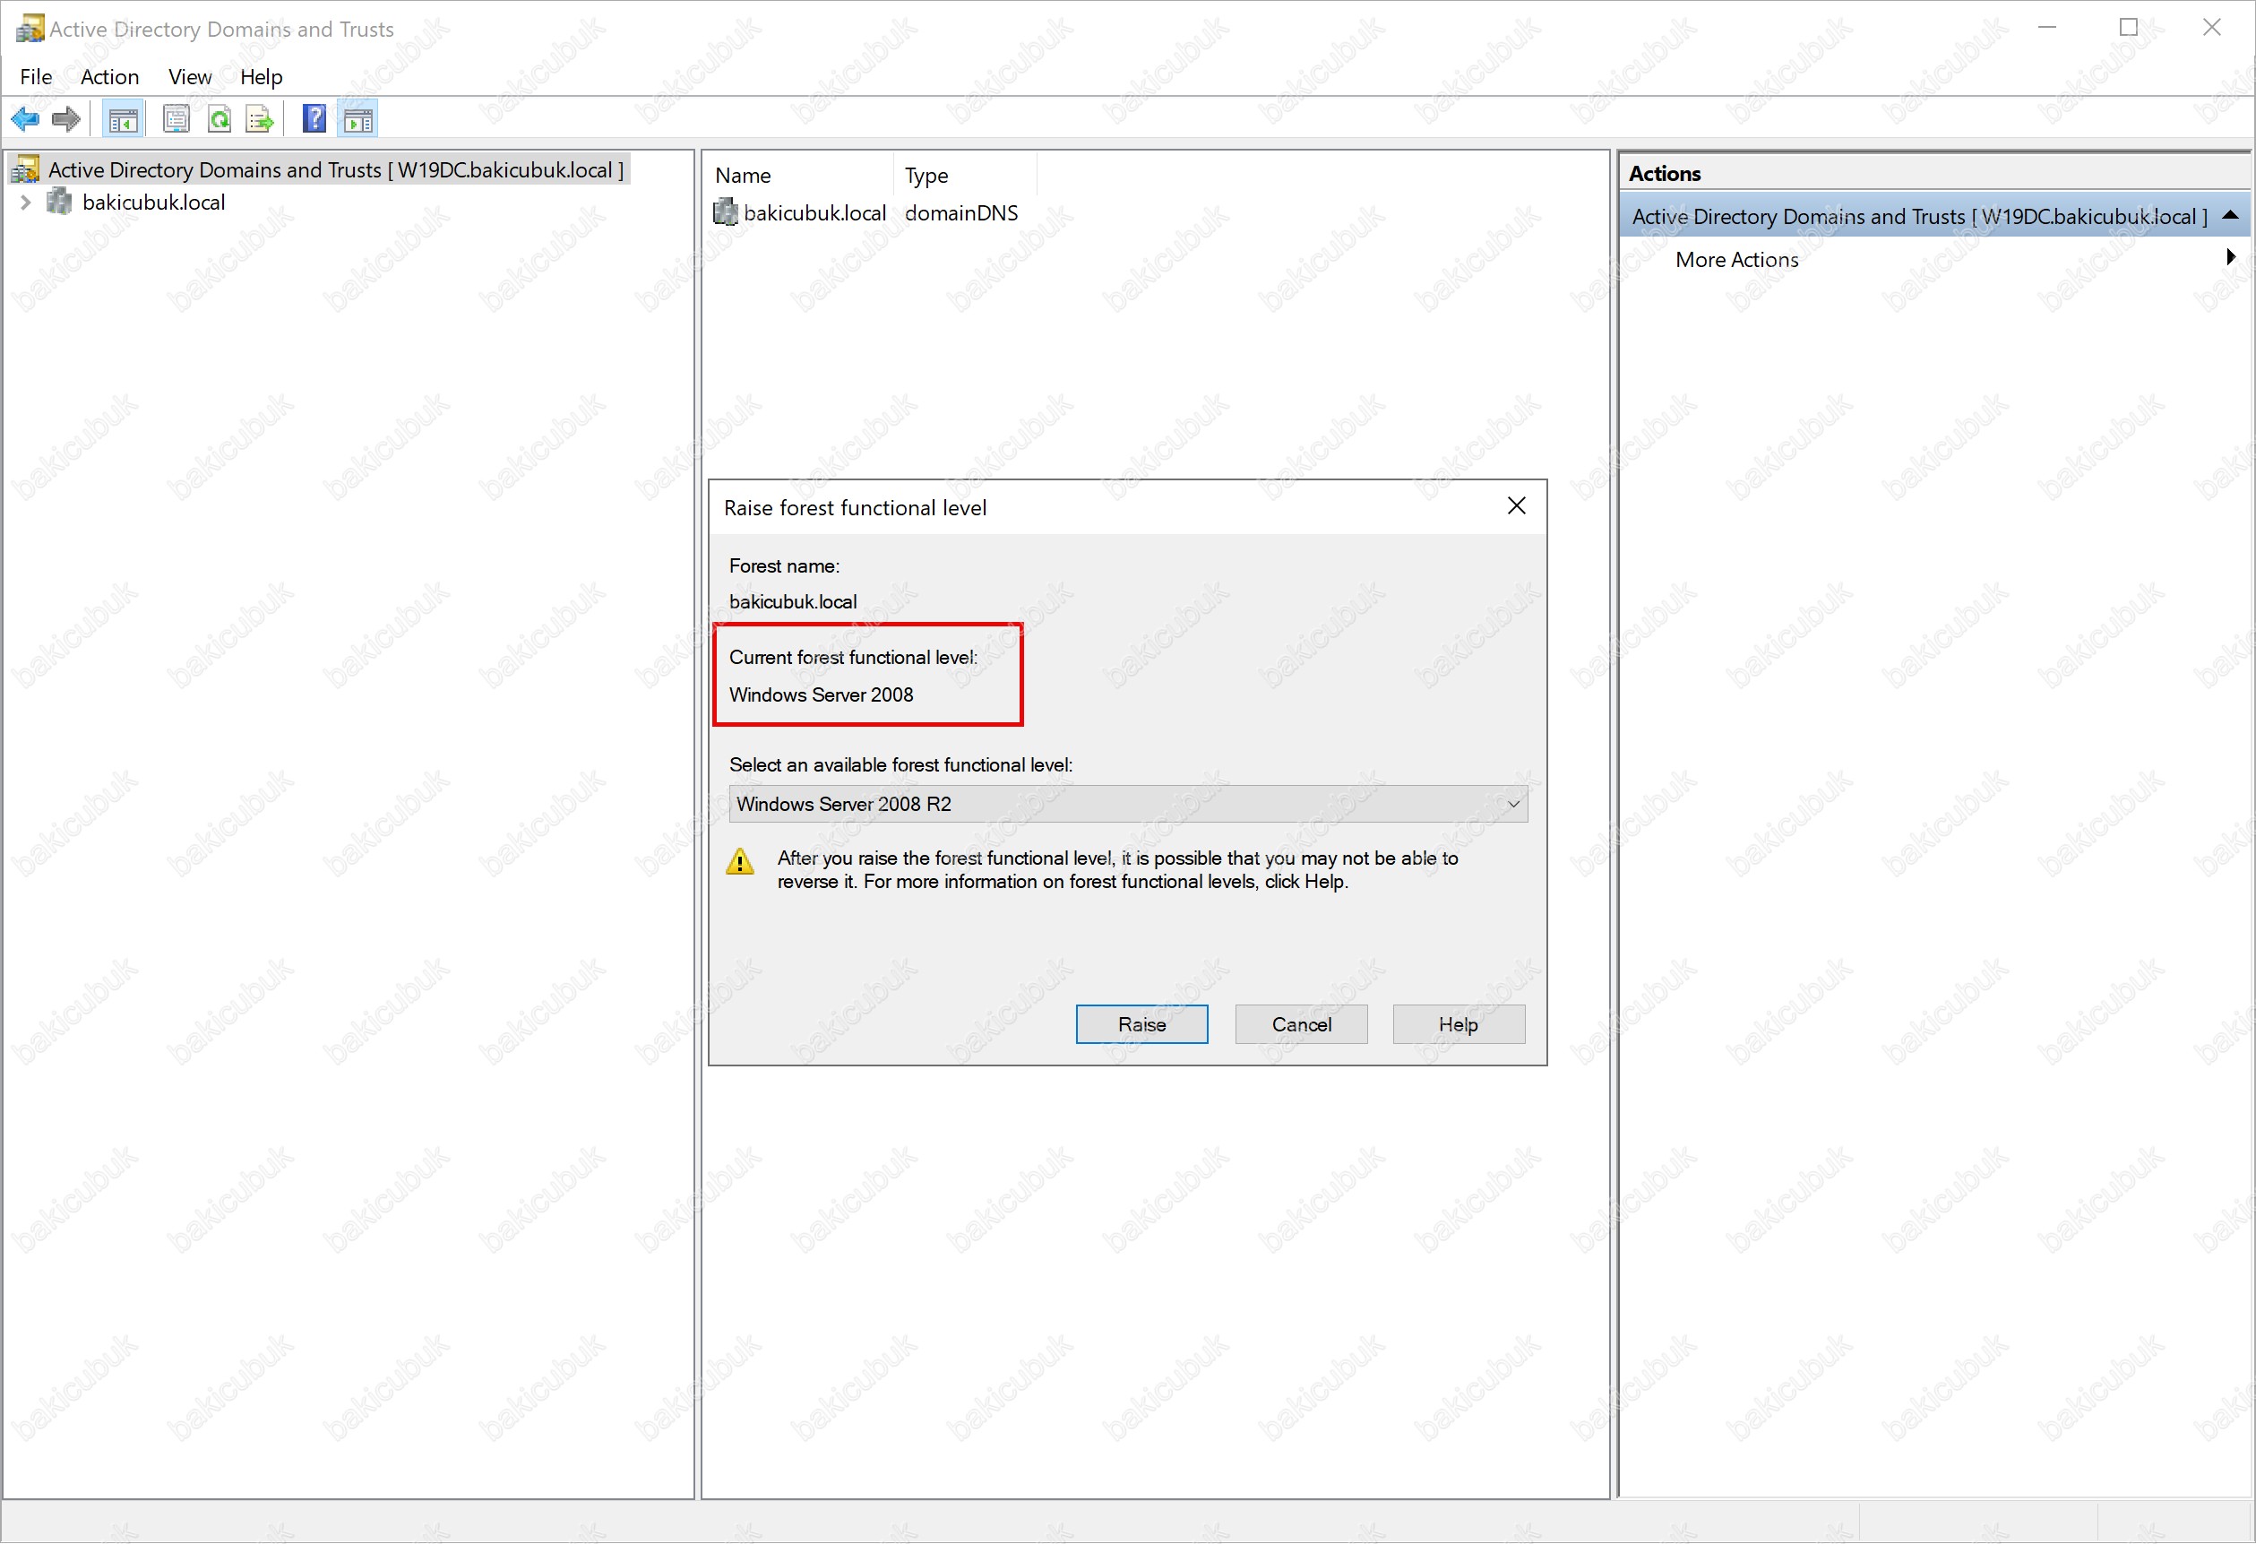Minimize the Active Directory Domains and Trusts window

(x=2046, y=27)
